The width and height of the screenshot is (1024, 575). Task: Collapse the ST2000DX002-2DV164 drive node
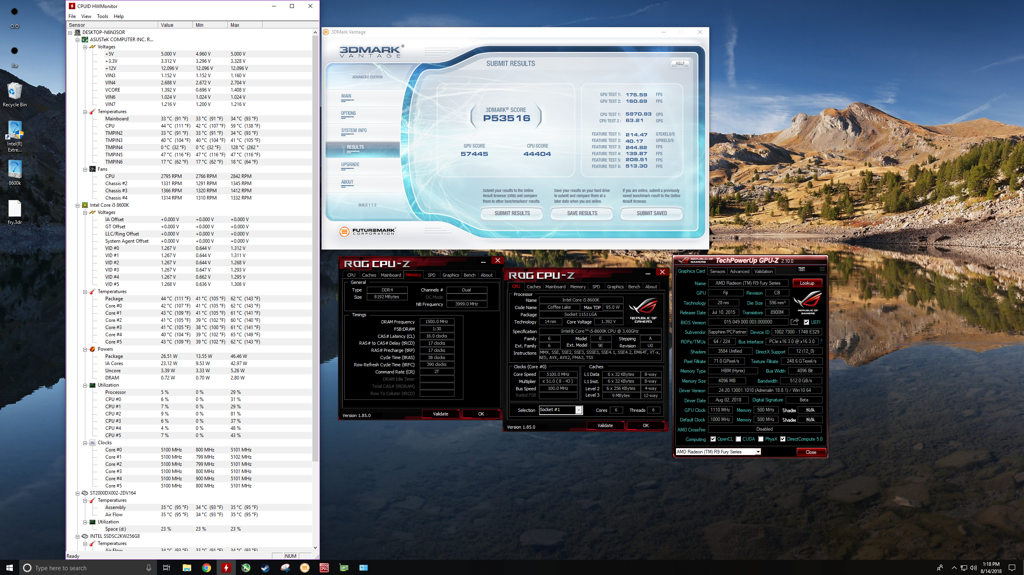click(78, 493)
